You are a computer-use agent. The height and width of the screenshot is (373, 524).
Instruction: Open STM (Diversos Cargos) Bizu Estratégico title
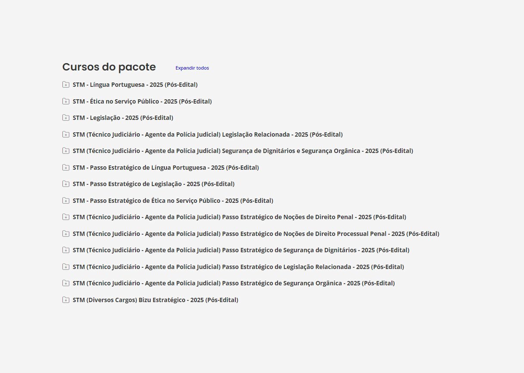coord(155,300)
